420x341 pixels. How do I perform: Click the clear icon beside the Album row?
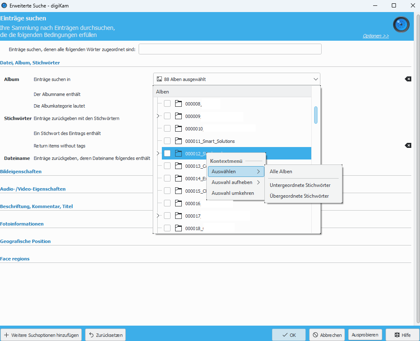[x=408, y=79]
